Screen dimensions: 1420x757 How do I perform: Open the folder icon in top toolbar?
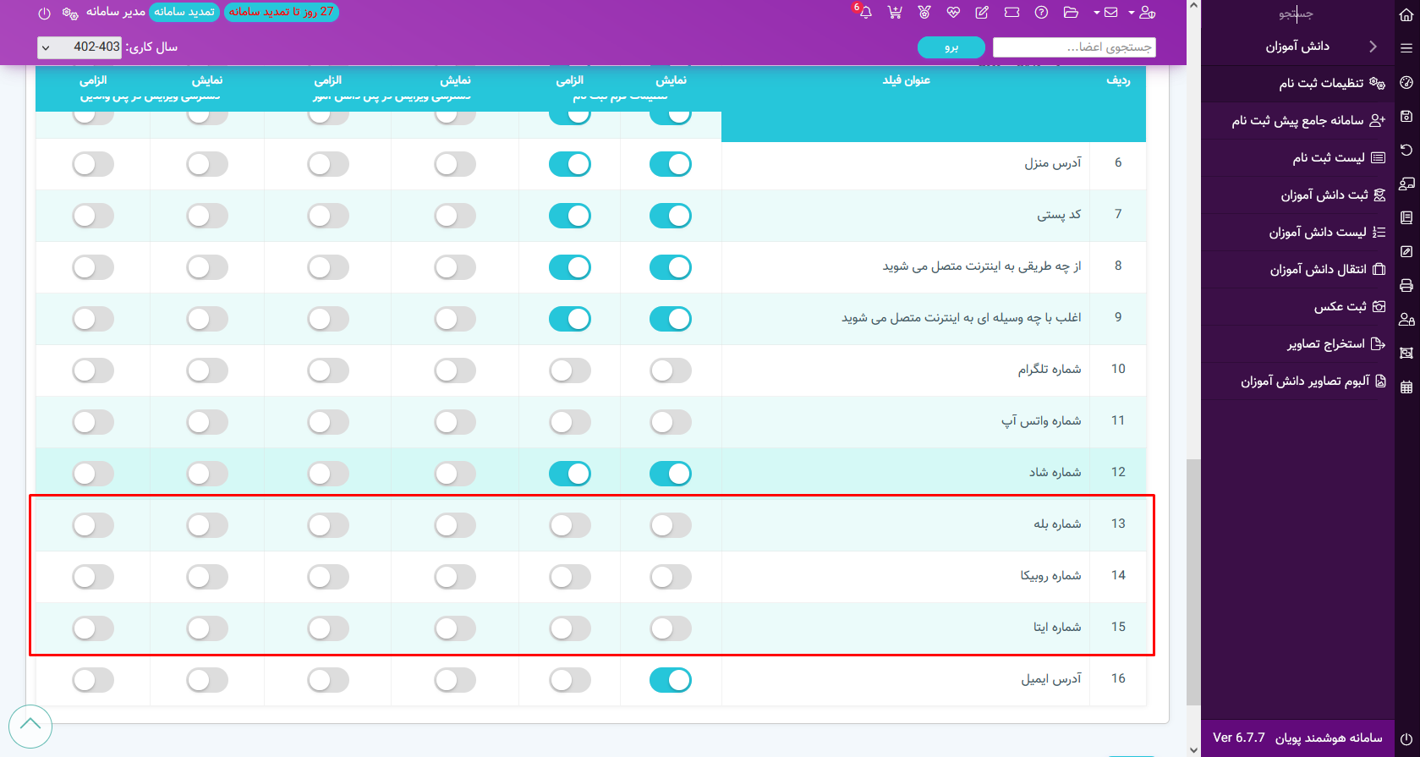click(1071, 12)
